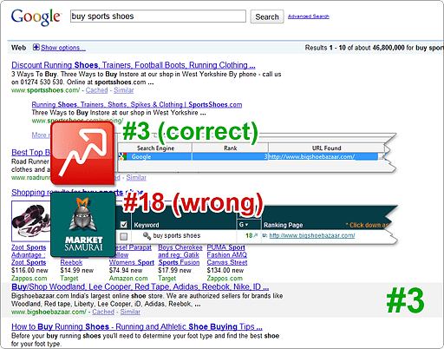The image size is (444, 349).
Task: Click the Amazon.com seller text
Action: pos(128,278)
